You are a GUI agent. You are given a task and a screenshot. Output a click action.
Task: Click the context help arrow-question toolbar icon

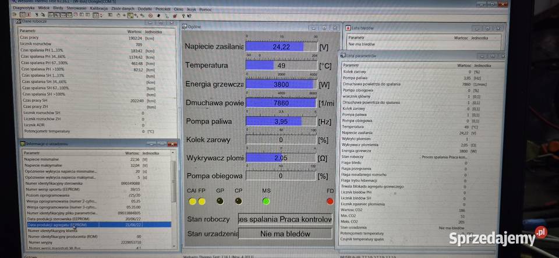(189, 16)
